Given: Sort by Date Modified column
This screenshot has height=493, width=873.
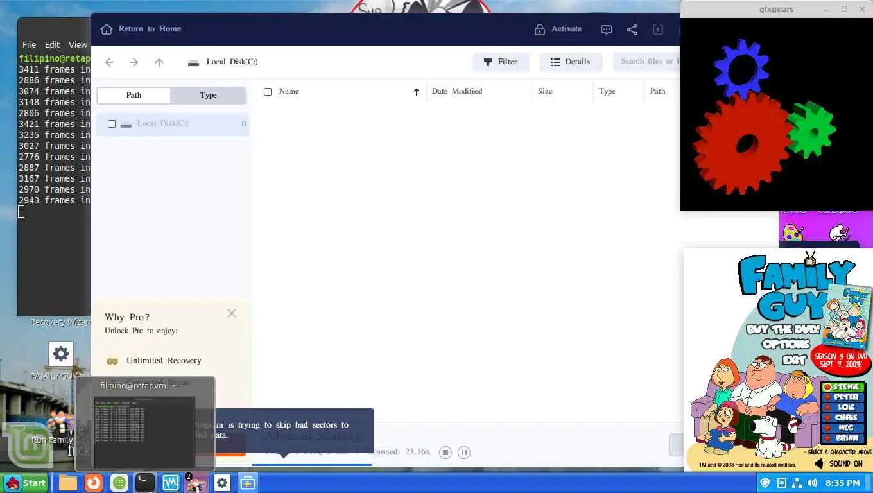Looking at the screenshot, I should tap(457, 91).
